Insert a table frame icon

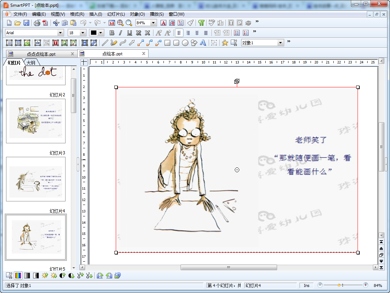point(18,43)
